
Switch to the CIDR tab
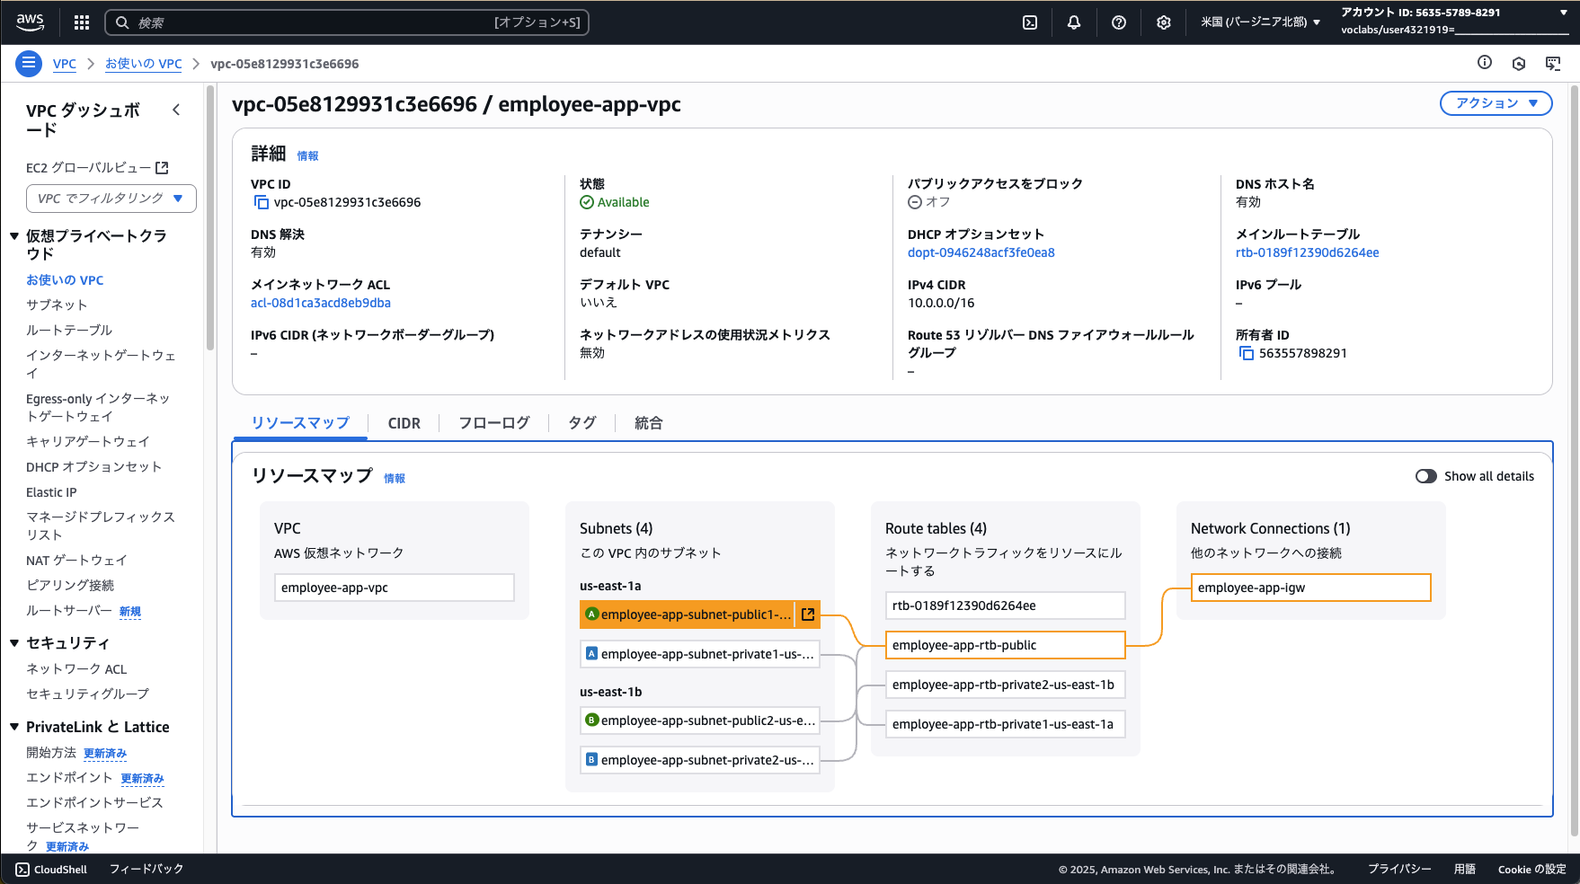tap(404, 423)
